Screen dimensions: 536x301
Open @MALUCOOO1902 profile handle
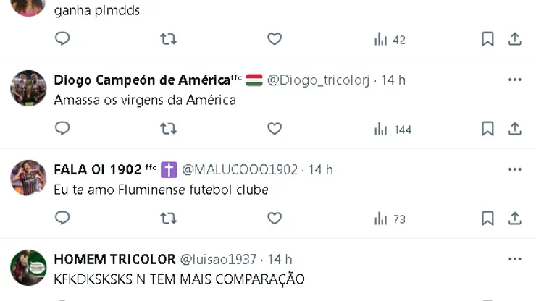[240, 170]
